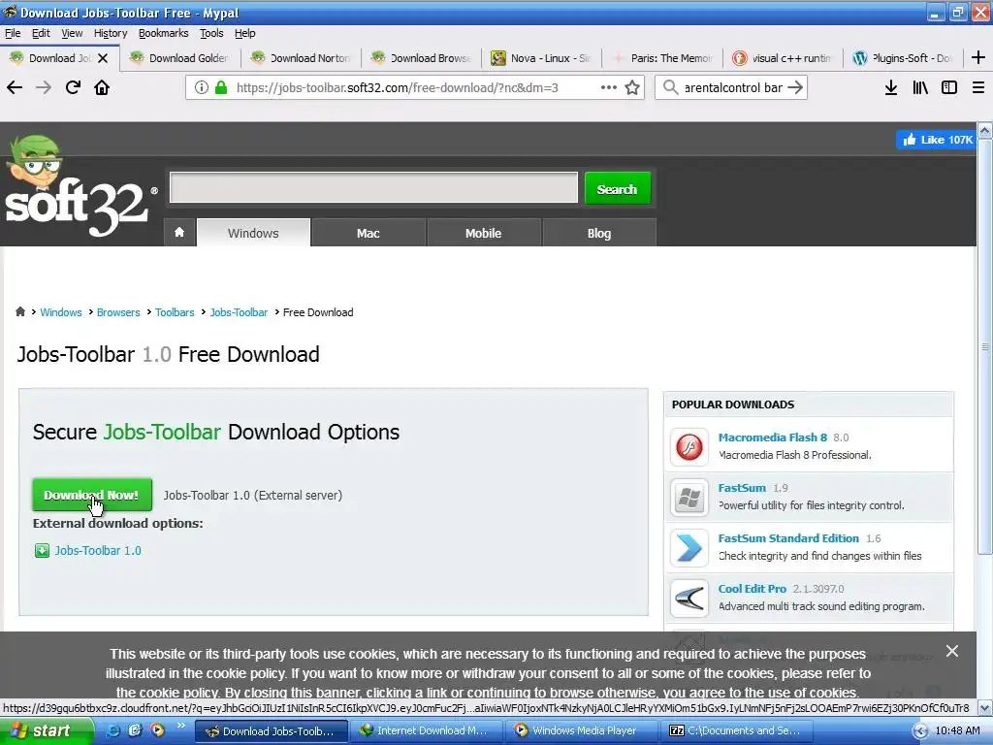Open Toolbars breadcrumb link
Image resolution: width=993 pixels, height=745 pixels.
[x=175, y=312]
